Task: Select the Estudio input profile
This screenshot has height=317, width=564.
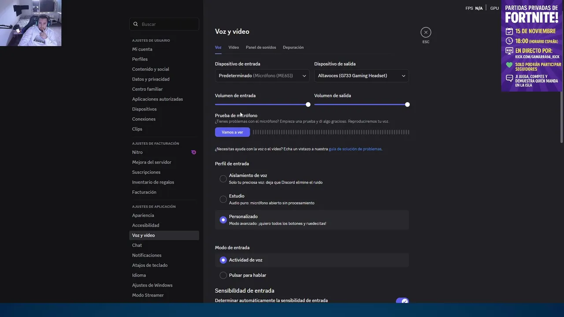Action: tap(223, 199)
